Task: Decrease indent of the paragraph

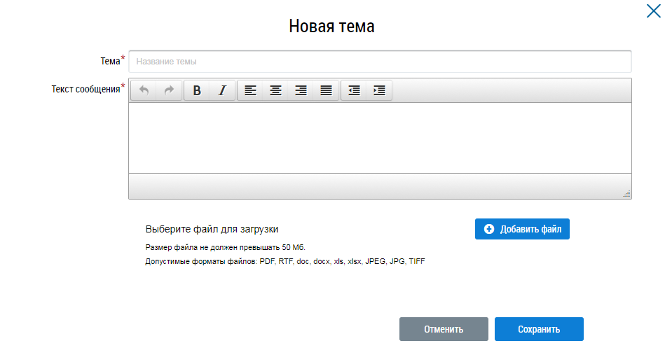Action: coord(354,90)
